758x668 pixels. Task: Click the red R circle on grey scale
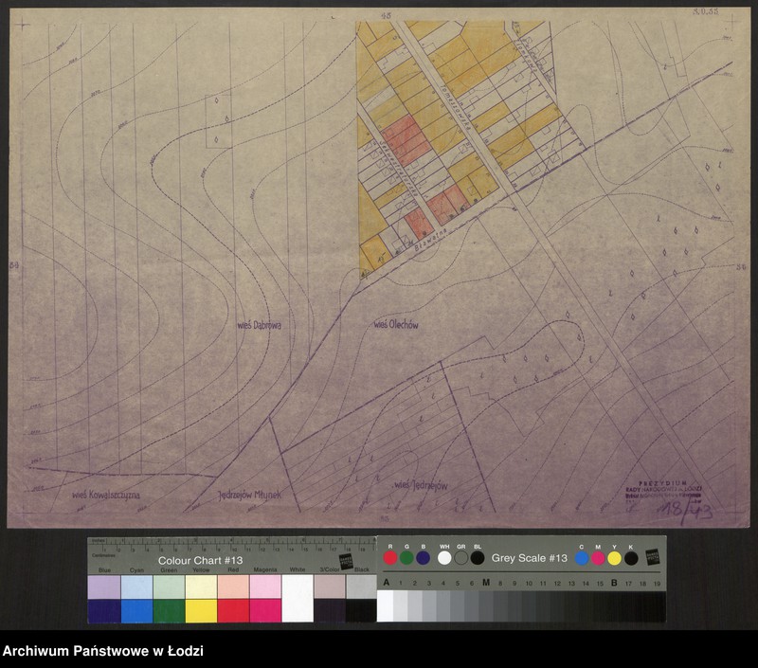[390, 558]
